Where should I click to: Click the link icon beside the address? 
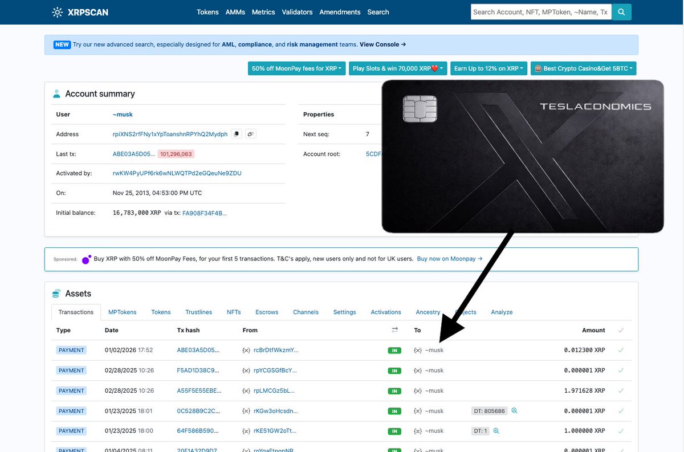click(251, 134)
